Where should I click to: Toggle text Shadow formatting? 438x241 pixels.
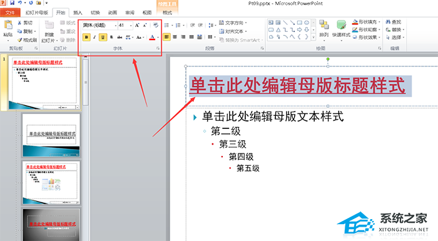pos(111,37)
